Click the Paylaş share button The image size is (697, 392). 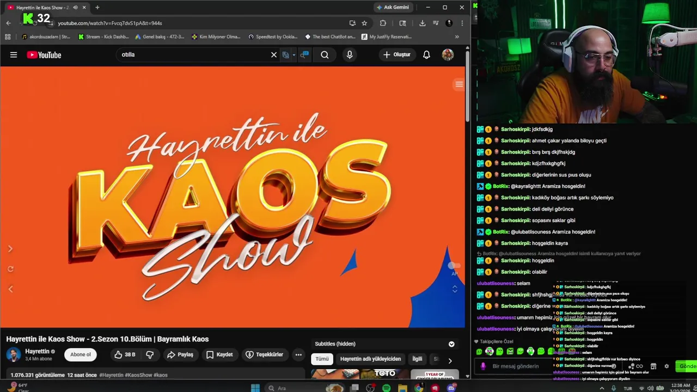click(x=180, y=354)
